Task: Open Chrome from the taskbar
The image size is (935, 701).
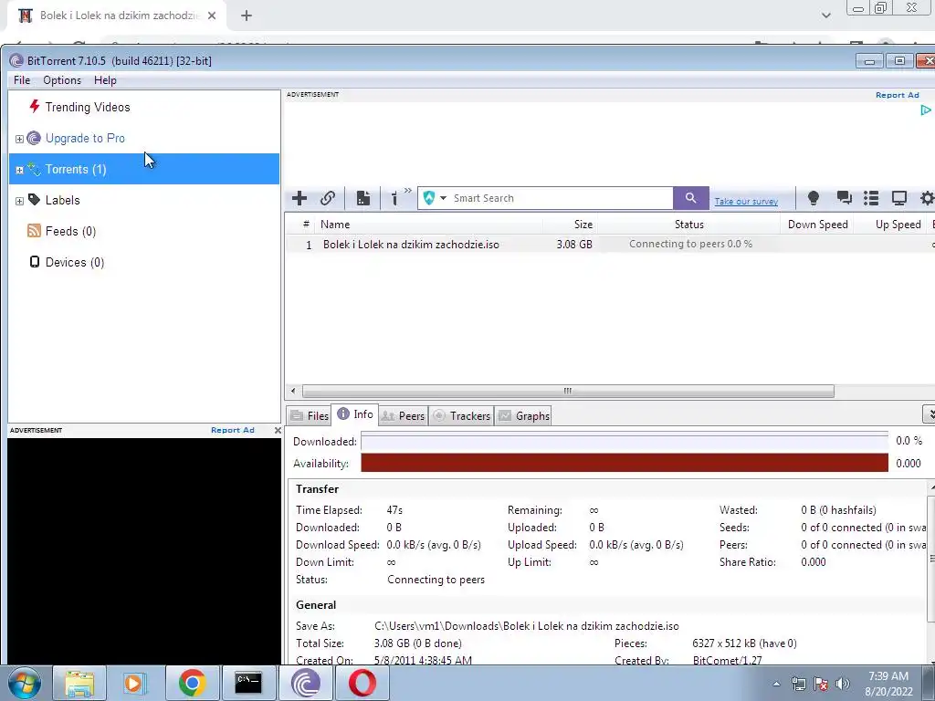Action: pos(192,683)
